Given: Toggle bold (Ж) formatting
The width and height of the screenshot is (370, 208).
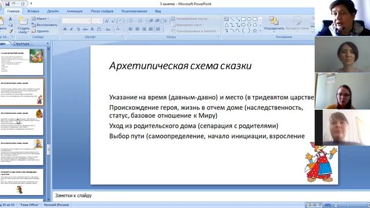Looking at the screenshot, I should pos(65,29).
